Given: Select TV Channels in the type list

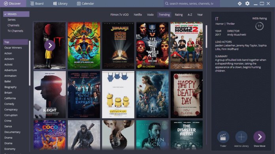Looking at the screenshot, I should click(15, 31).
